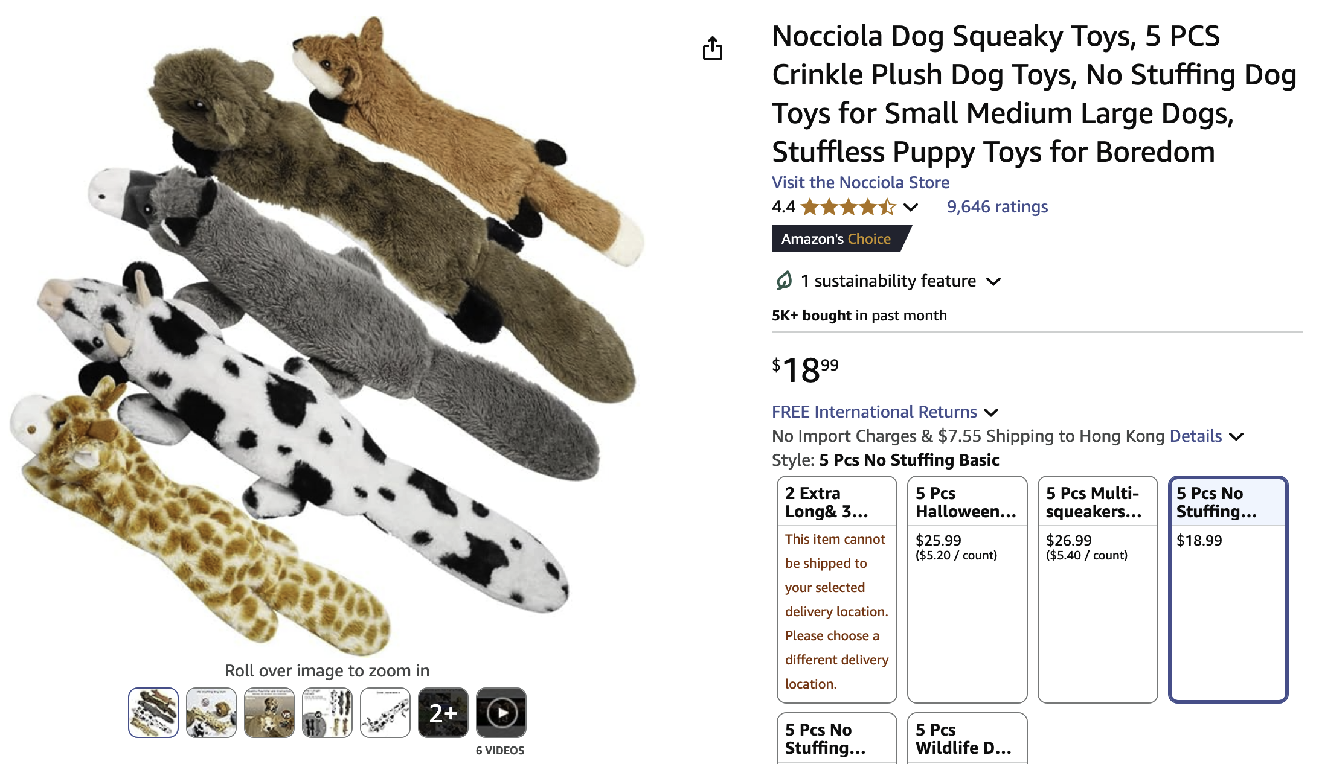Expand the sustainability feature dropdown arrow
The image size is (1319, 764).
point(993,281)
